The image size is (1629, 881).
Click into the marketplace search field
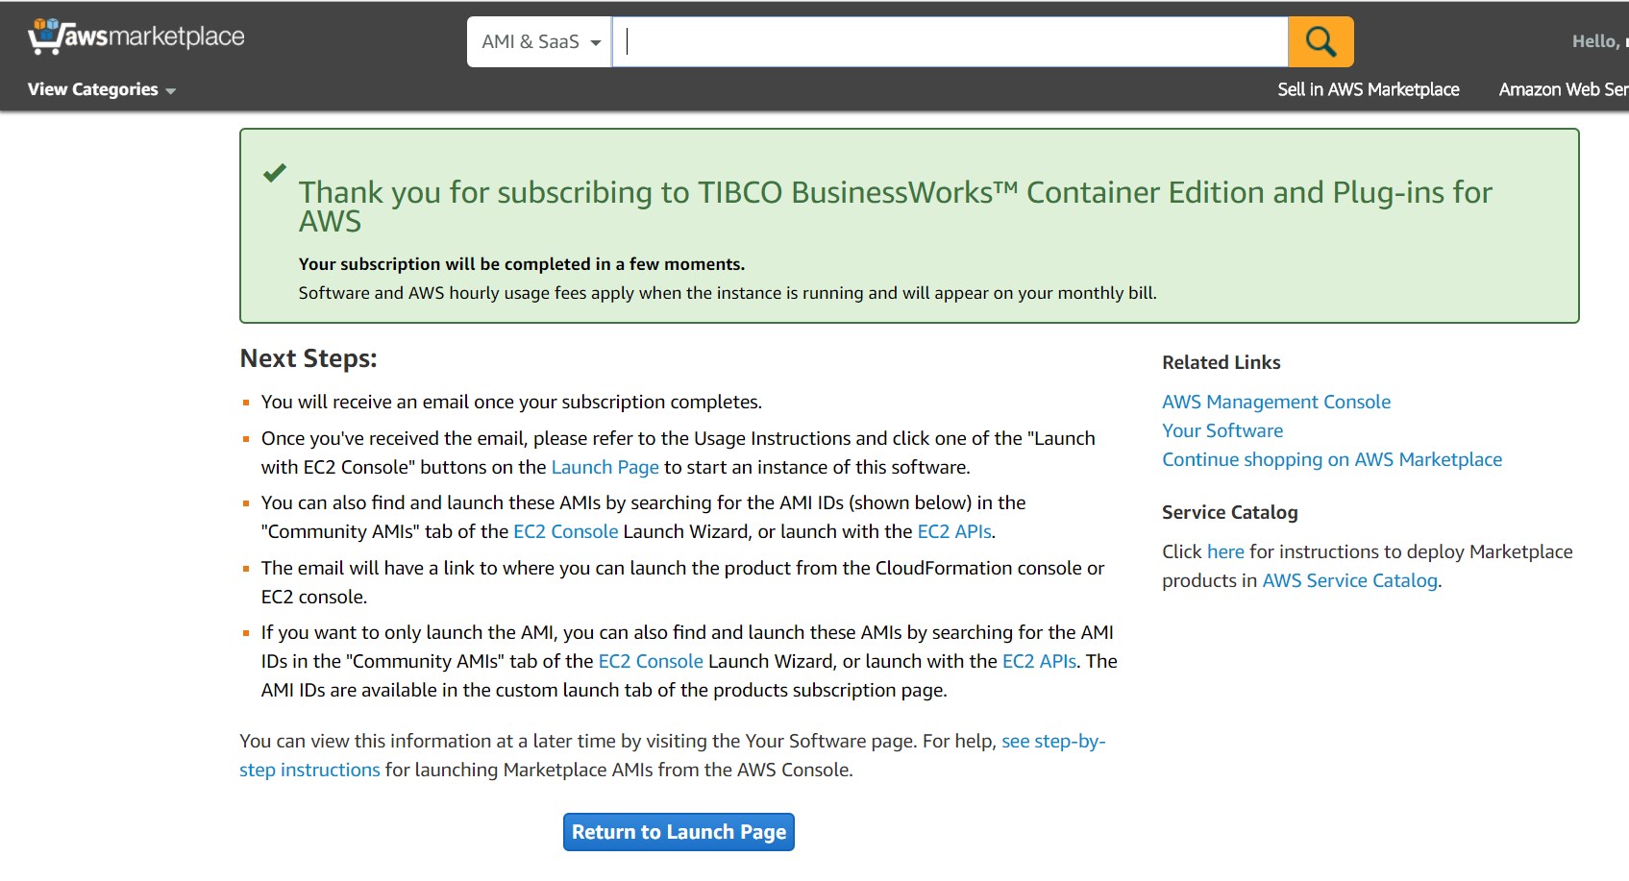coord(951,42)
